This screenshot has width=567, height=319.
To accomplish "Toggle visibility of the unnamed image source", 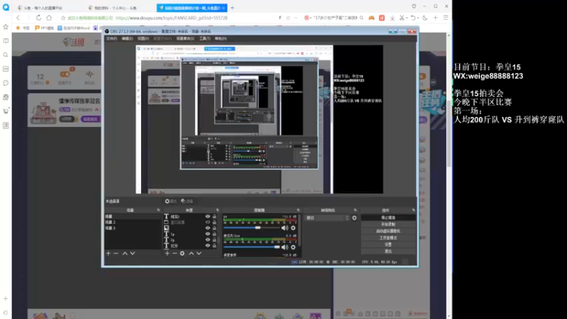I will [208, 228].
